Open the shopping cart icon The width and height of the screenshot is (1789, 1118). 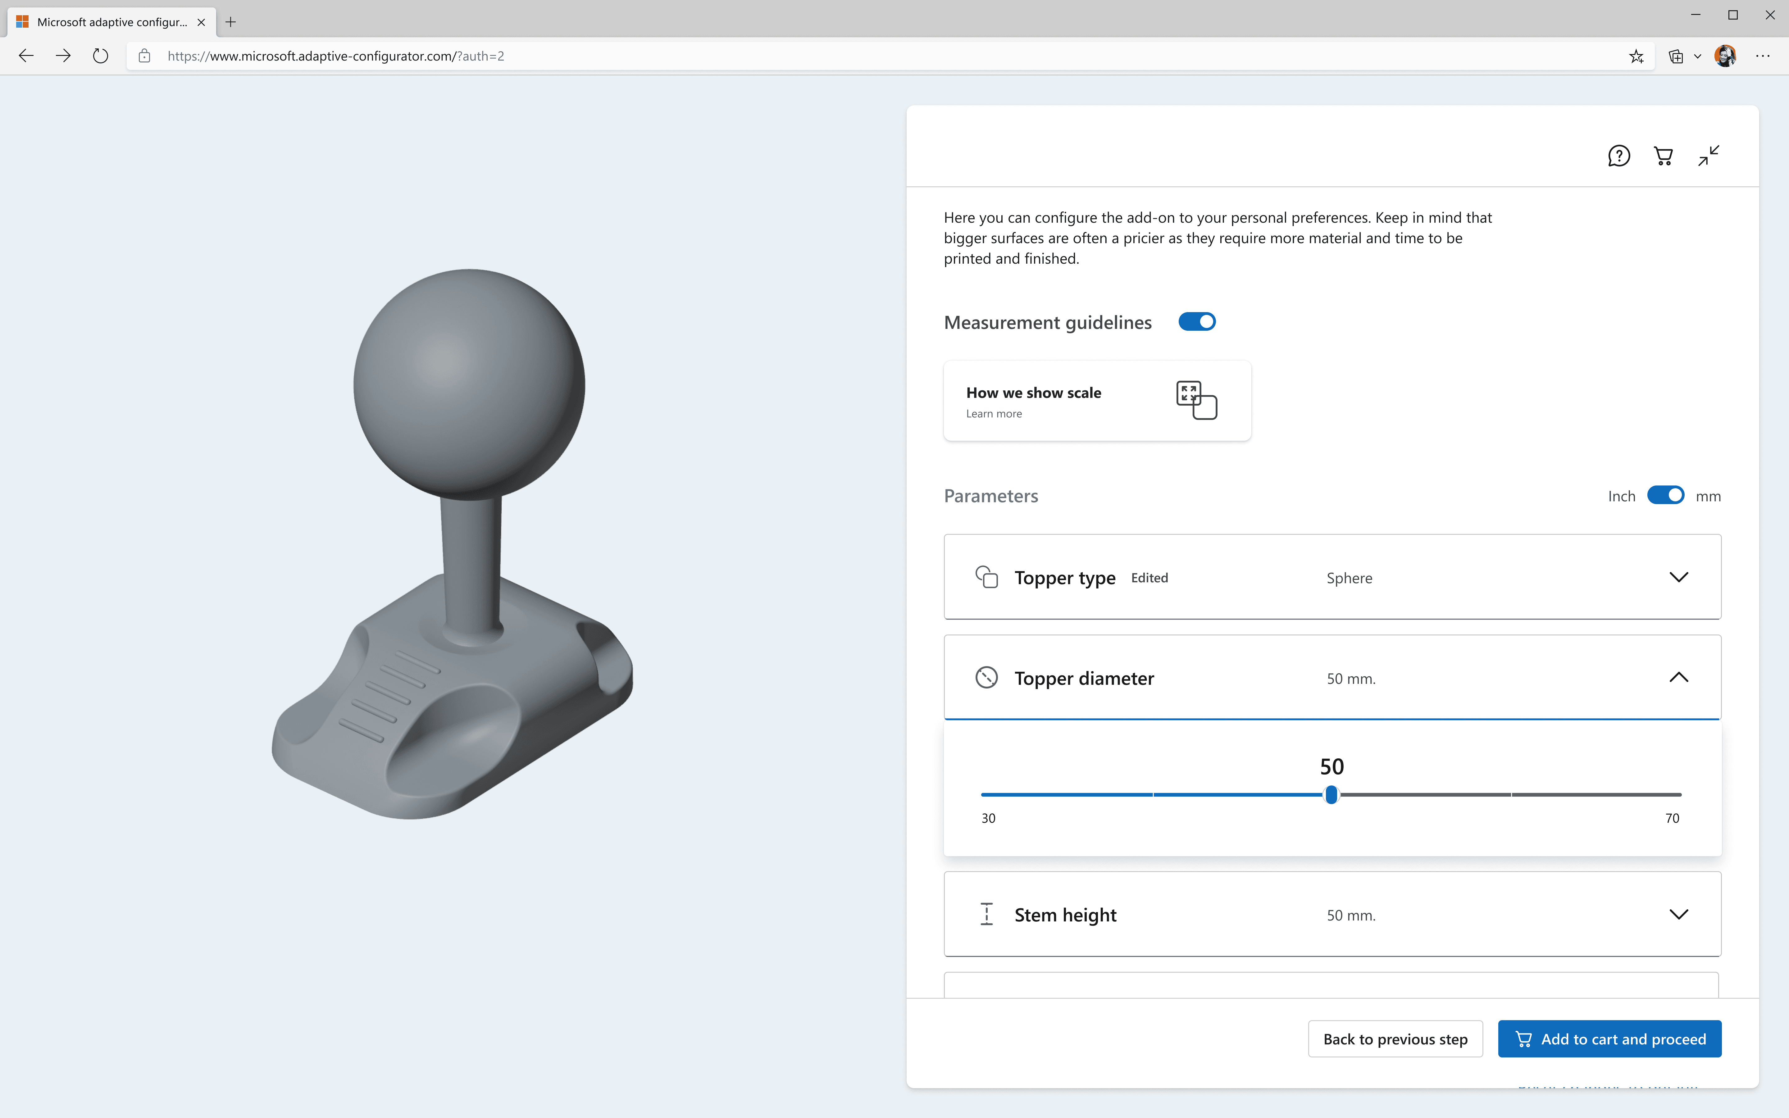(x=1663, y=156)
